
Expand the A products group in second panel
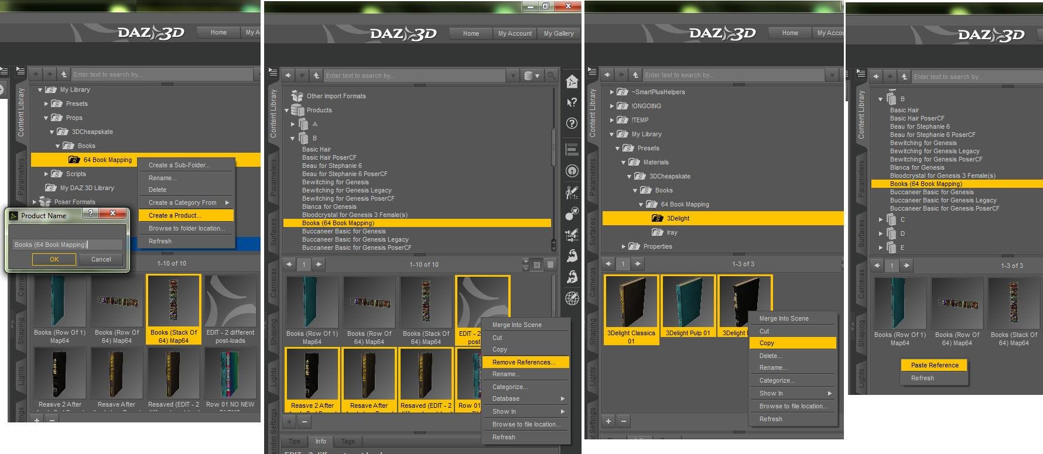(x=293, y=124)
